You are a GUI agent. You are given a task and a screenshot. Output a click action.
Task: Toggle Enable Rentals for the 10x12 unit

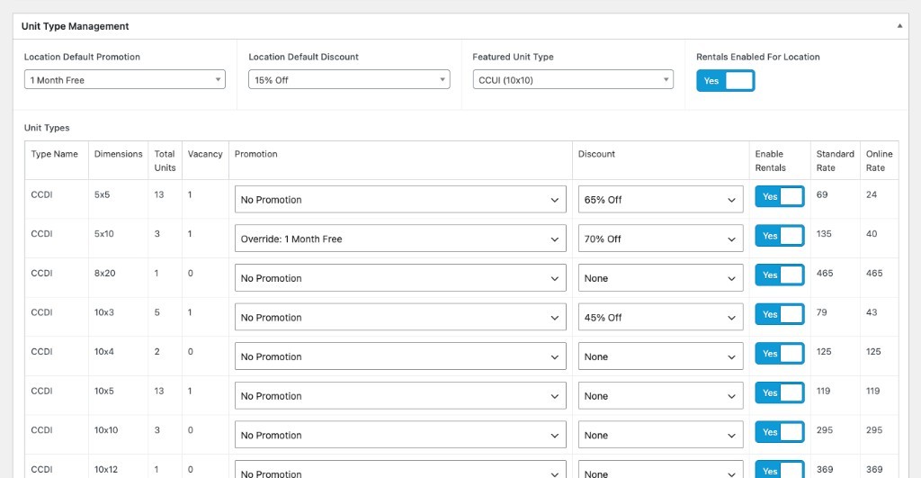pos(780,470)
